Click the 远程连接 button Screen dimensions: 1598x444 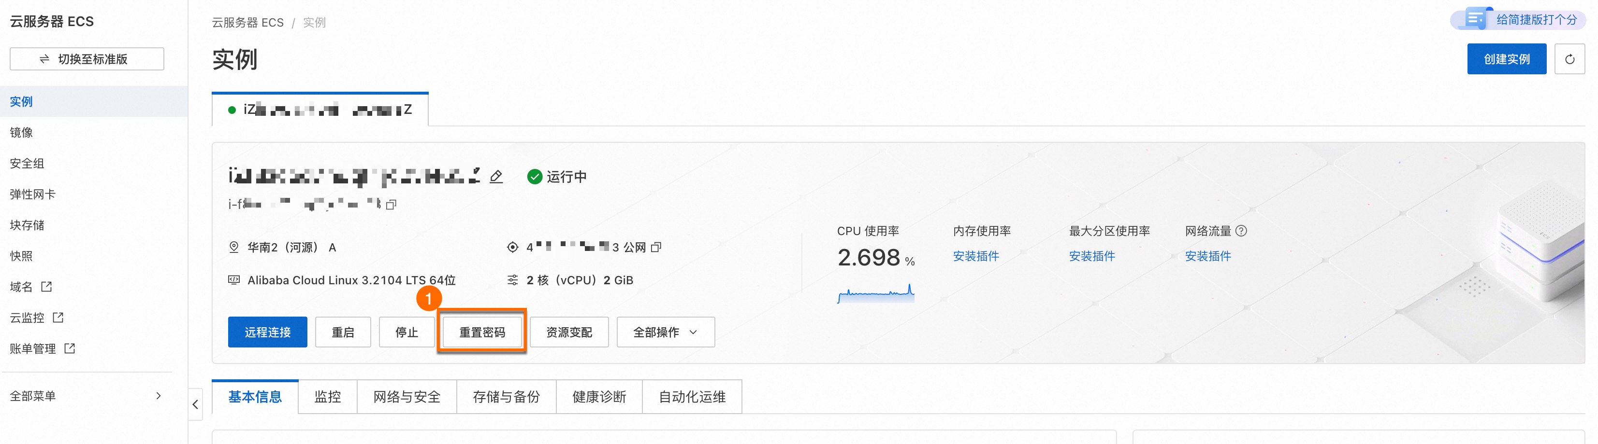tap(267, 333)
